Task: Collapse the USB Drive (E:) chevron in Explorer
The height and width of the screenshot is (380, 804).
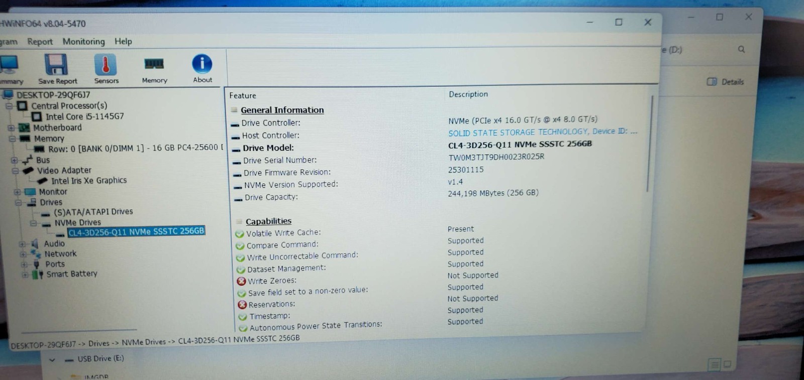Action: pos(52,359)
